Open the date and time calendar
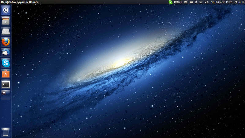This screenshot has width=245, height=138. (x=221, y=2)
